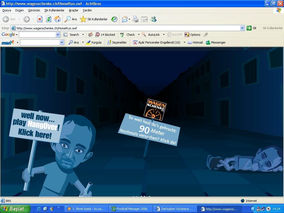Click the AutoLink button
This screenshot has width=284, height=213.
[x=151, y=35]
